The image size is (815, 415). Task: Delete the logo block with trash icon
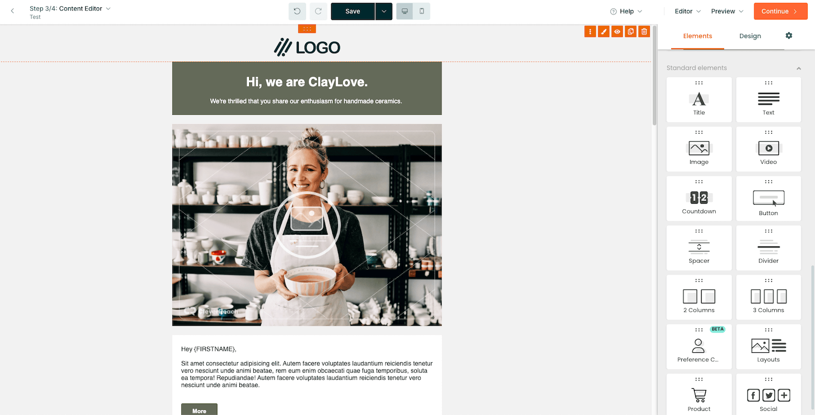644,32
